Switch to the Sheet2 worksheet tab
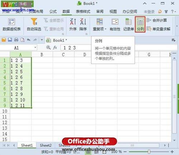This screenshot has width=179, height=155. click(x=45, y=145)
